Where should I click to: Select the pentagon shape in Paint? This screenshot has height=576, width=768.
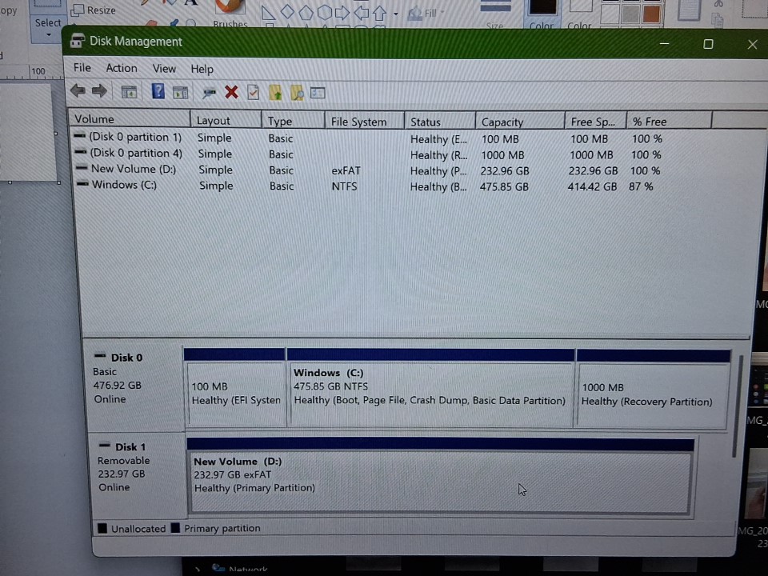(306, 12)
